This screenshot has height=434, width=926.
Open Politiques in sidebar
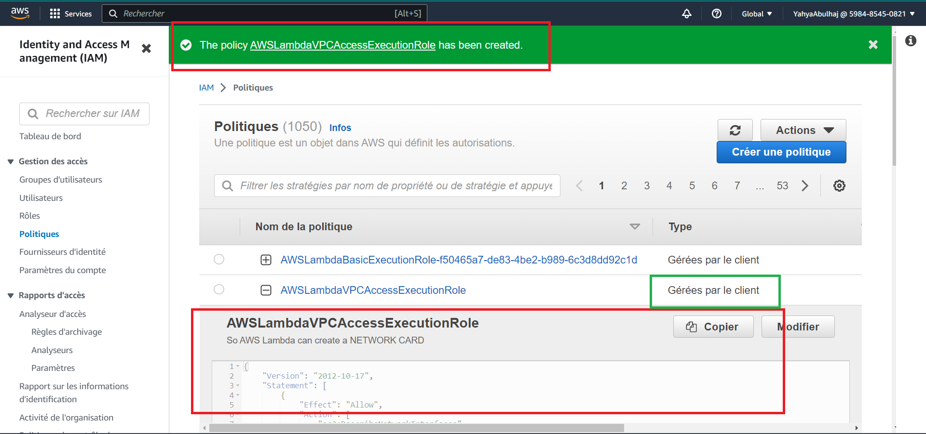39,234
